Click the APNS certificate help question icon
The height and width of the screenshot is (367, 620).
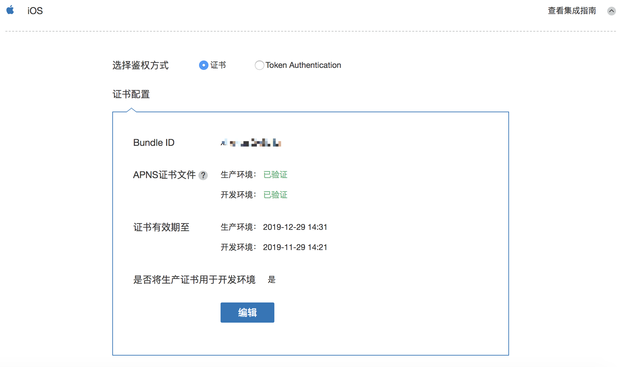[x=203, y=175]
